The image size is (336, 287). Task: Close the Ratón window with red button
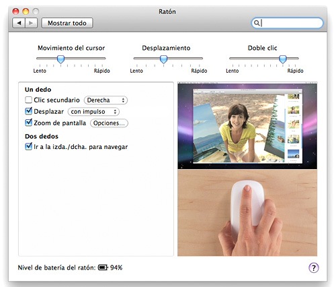pos(15,11)
